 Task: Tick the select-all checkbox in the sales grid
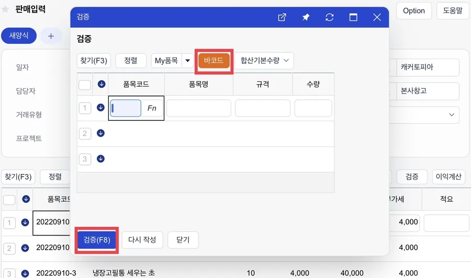[9, 200]
